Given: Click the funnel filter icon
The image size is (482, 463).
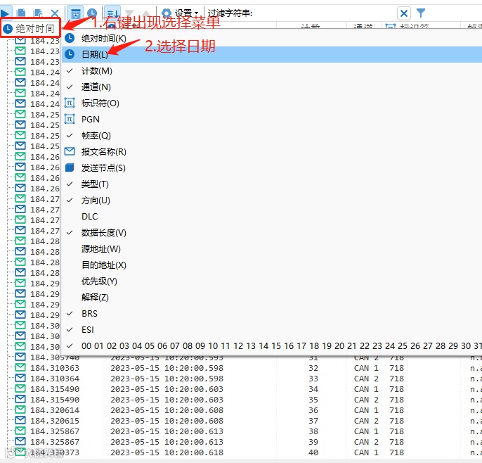Looking at the screenshot, I should 421,13.
